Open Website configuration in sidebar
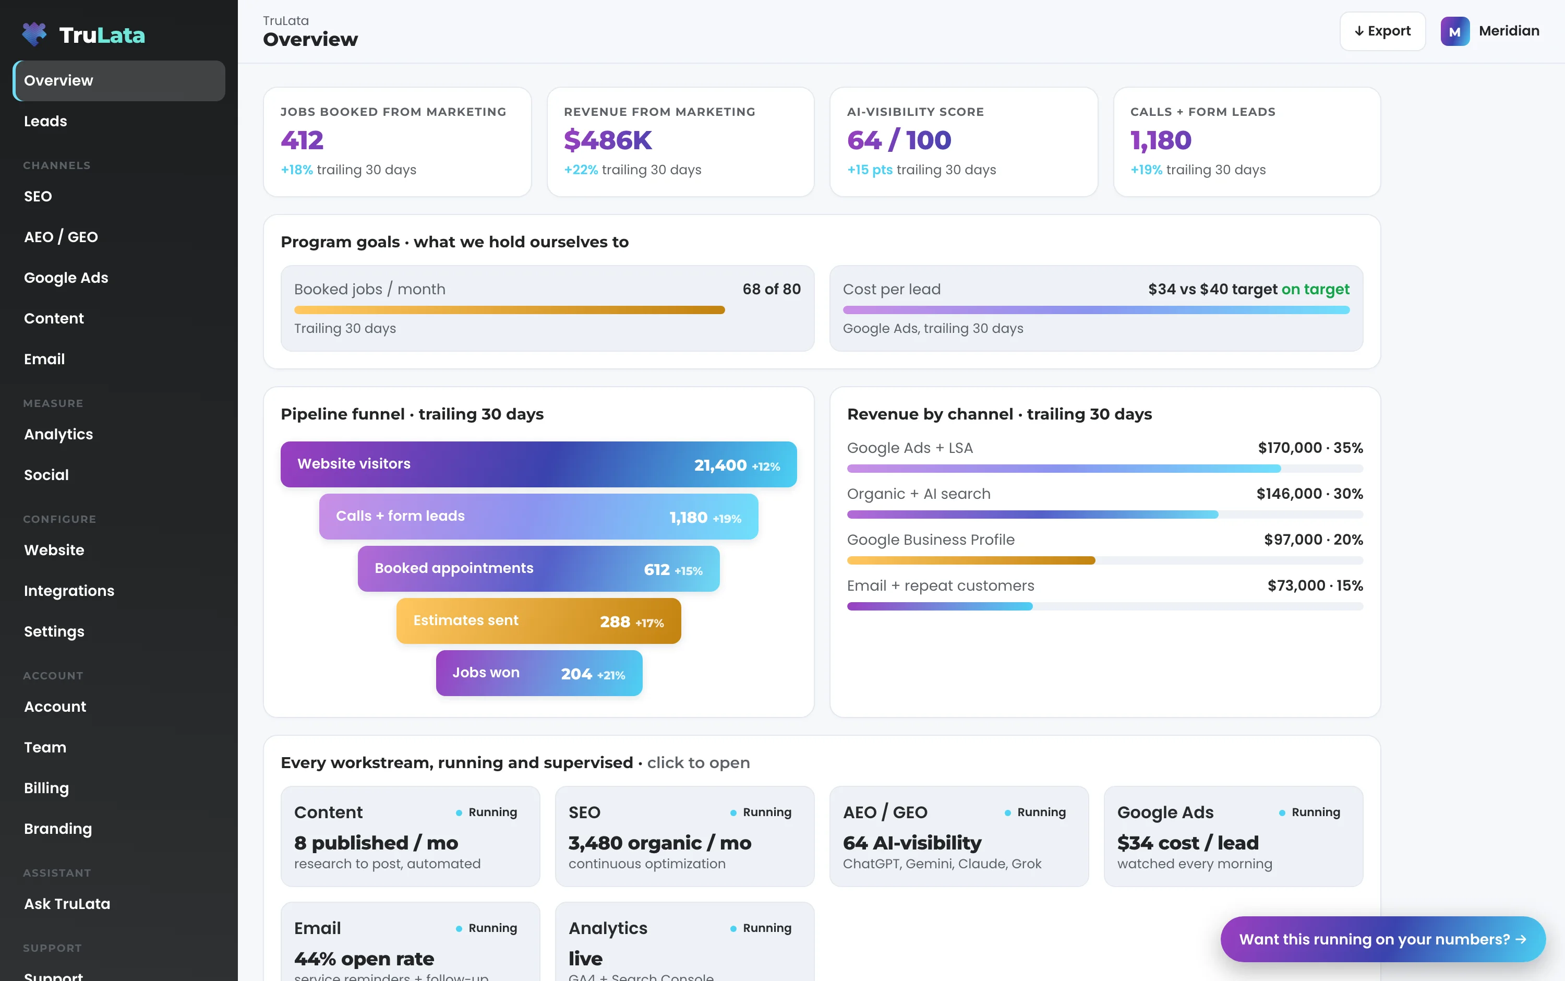Viewport: 1565px width, 981px height. [x=119, y=550]
